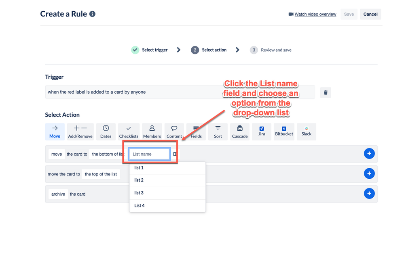Open the Content action category
Viewport: 404px width, 280px height.
click(x=174, y=132)
